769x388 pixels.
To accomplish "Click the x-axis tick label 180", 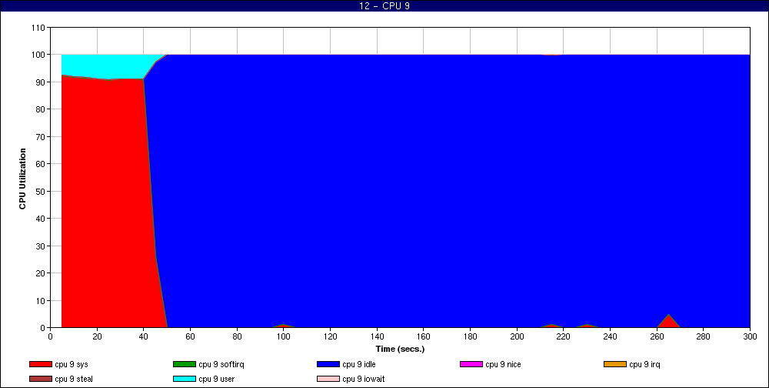I will (x=471, y=336).
